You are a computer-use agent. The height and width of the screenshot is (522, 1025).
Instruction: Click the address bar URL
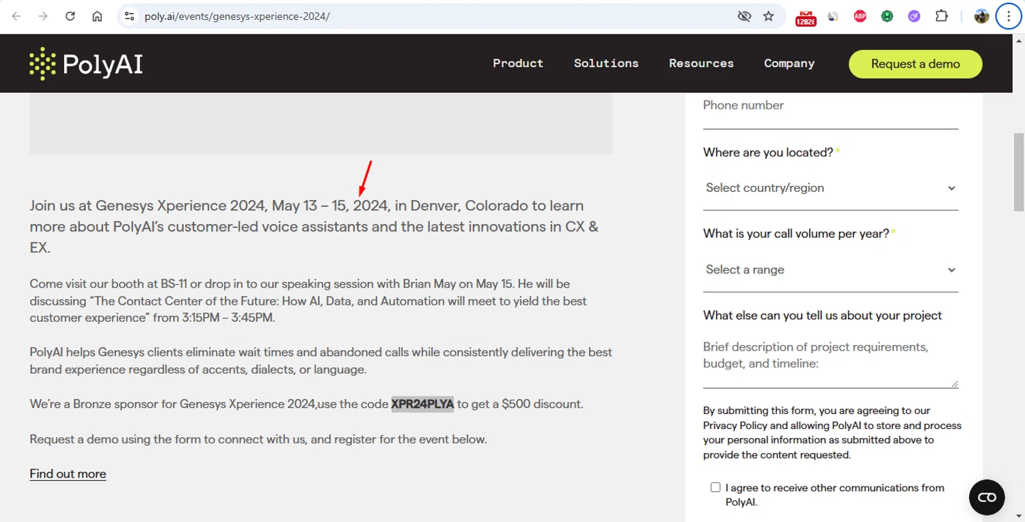point(237,16)
